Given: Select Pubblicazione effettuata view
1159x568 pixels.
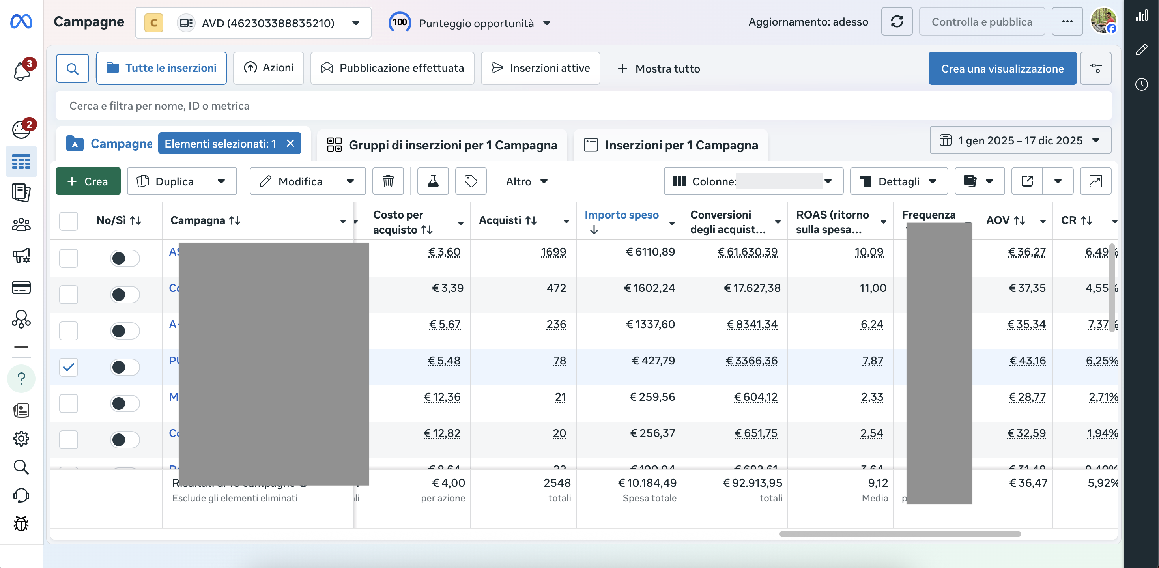Looking at the screenshot, I should (392, 68).
